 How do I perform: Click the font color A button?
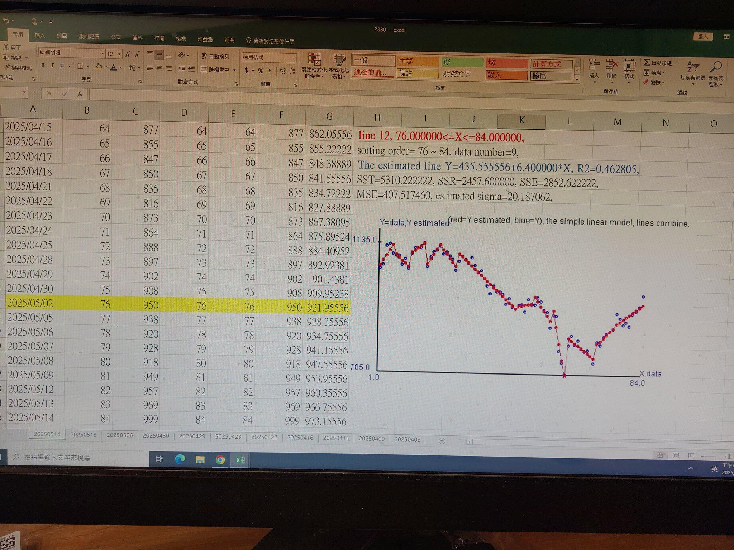click(x=113, y=67)
